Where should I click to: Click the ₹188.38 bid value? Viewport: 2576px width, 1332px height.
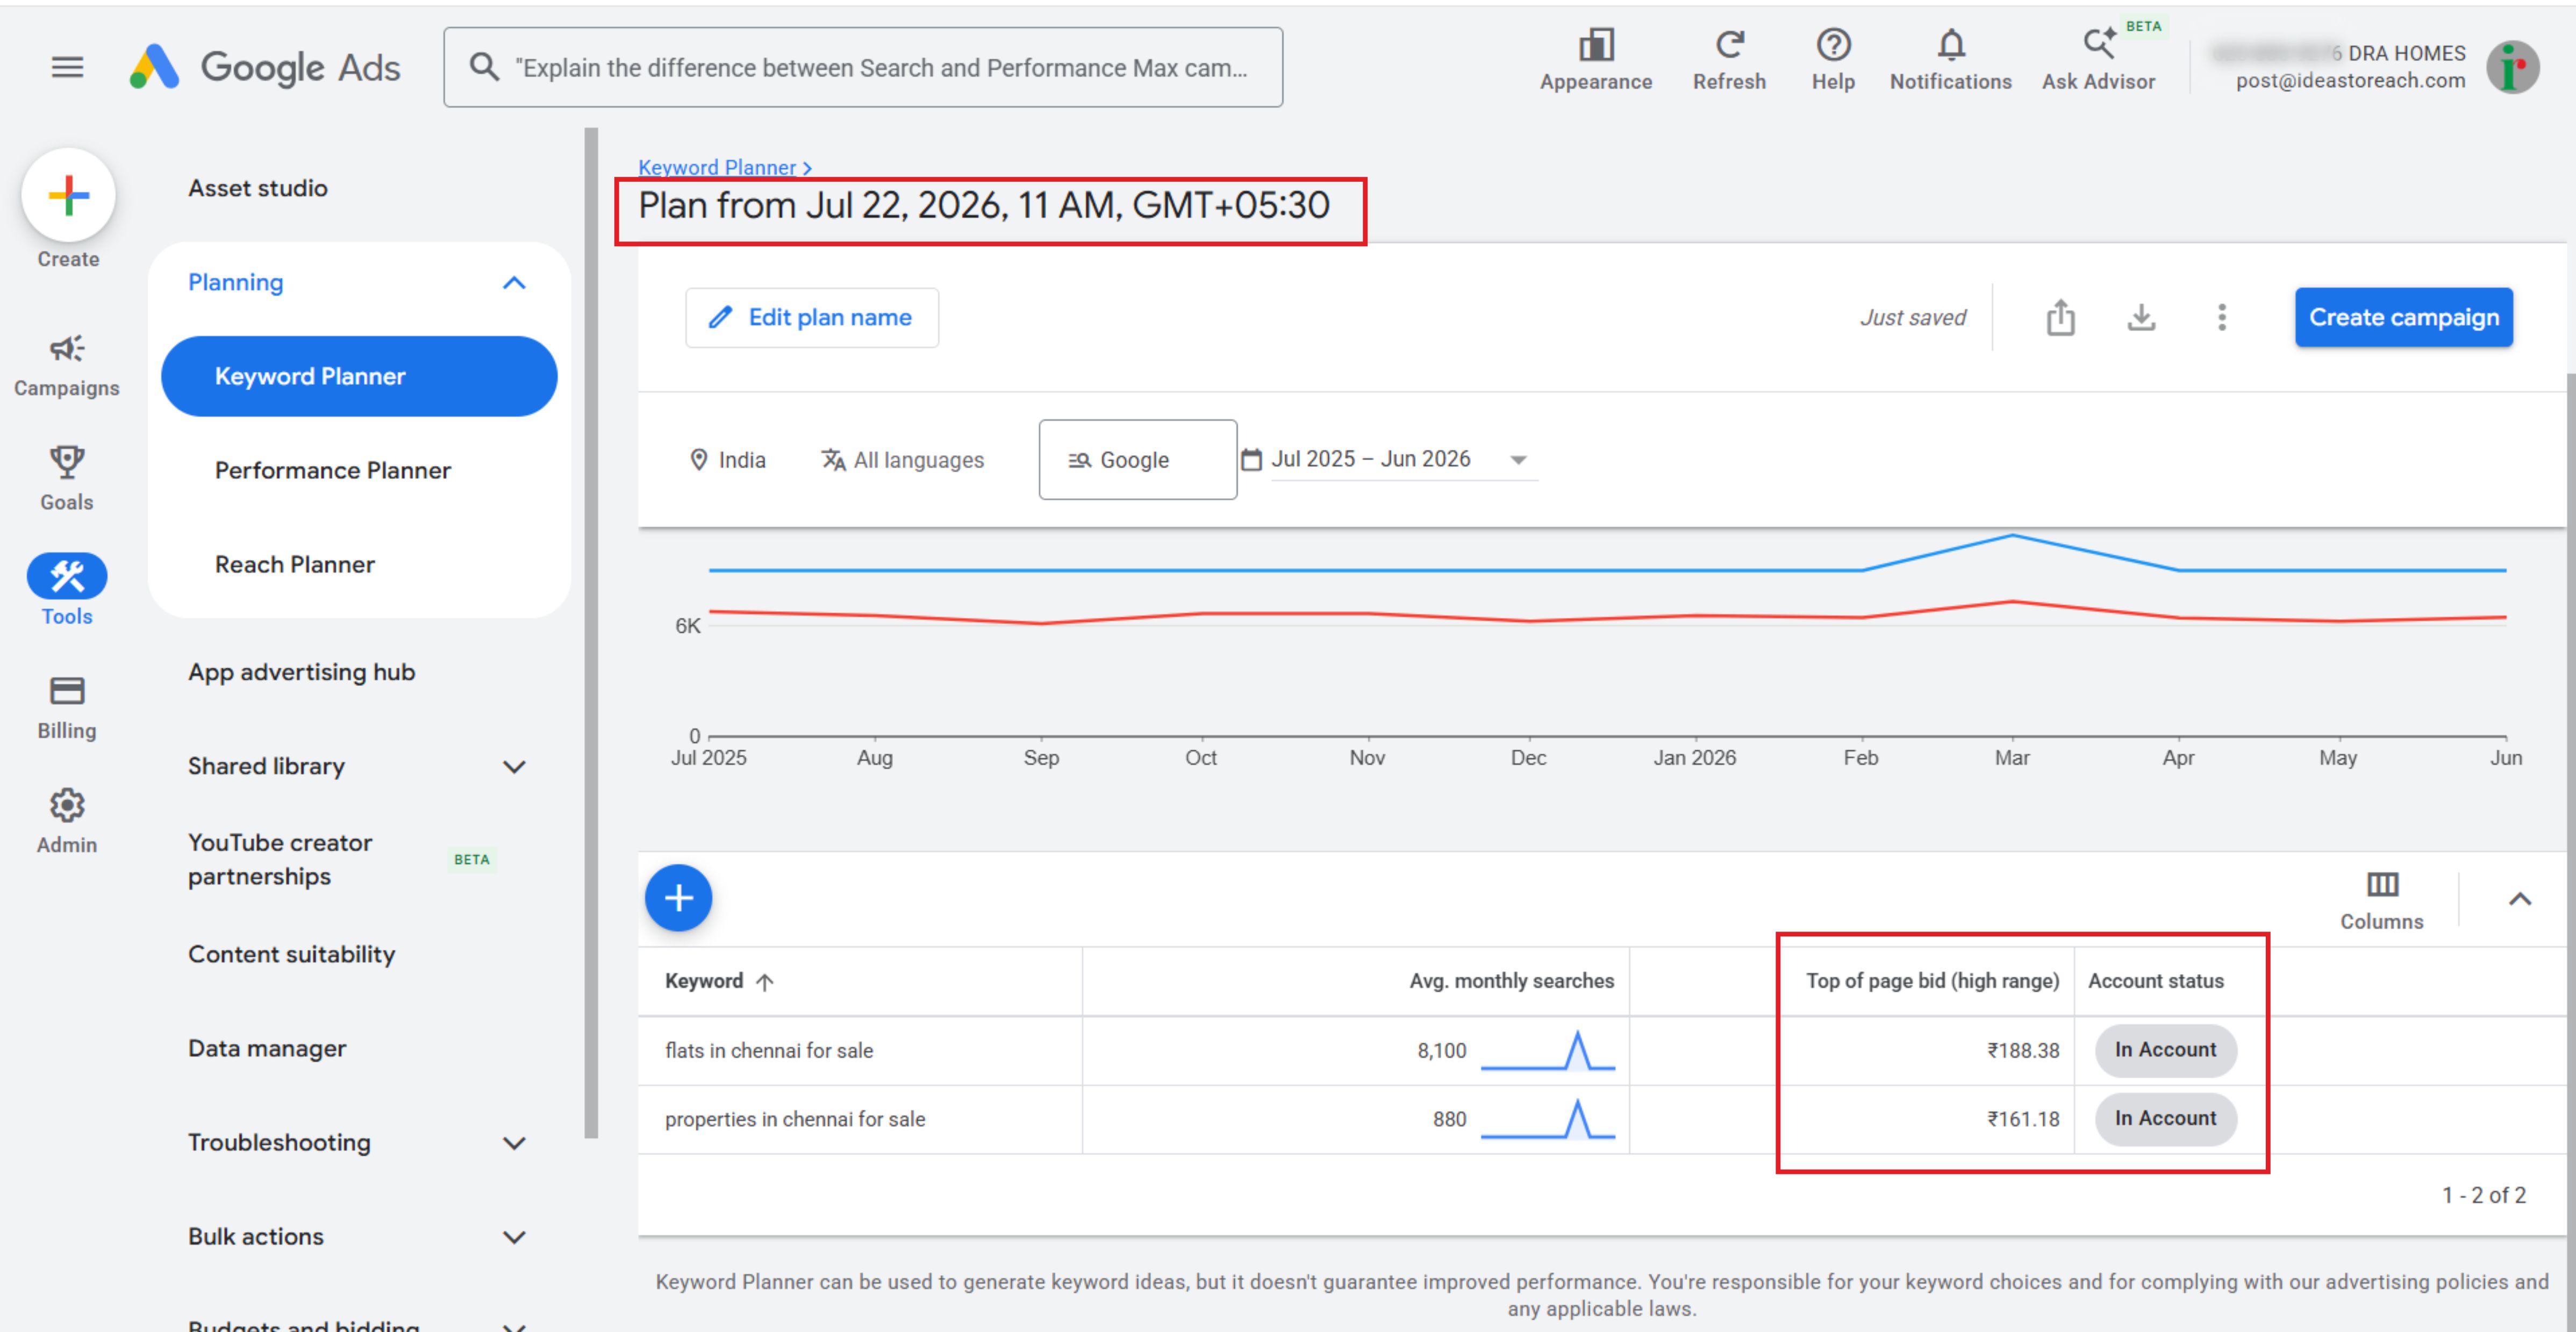[x=2022, y=1051]
